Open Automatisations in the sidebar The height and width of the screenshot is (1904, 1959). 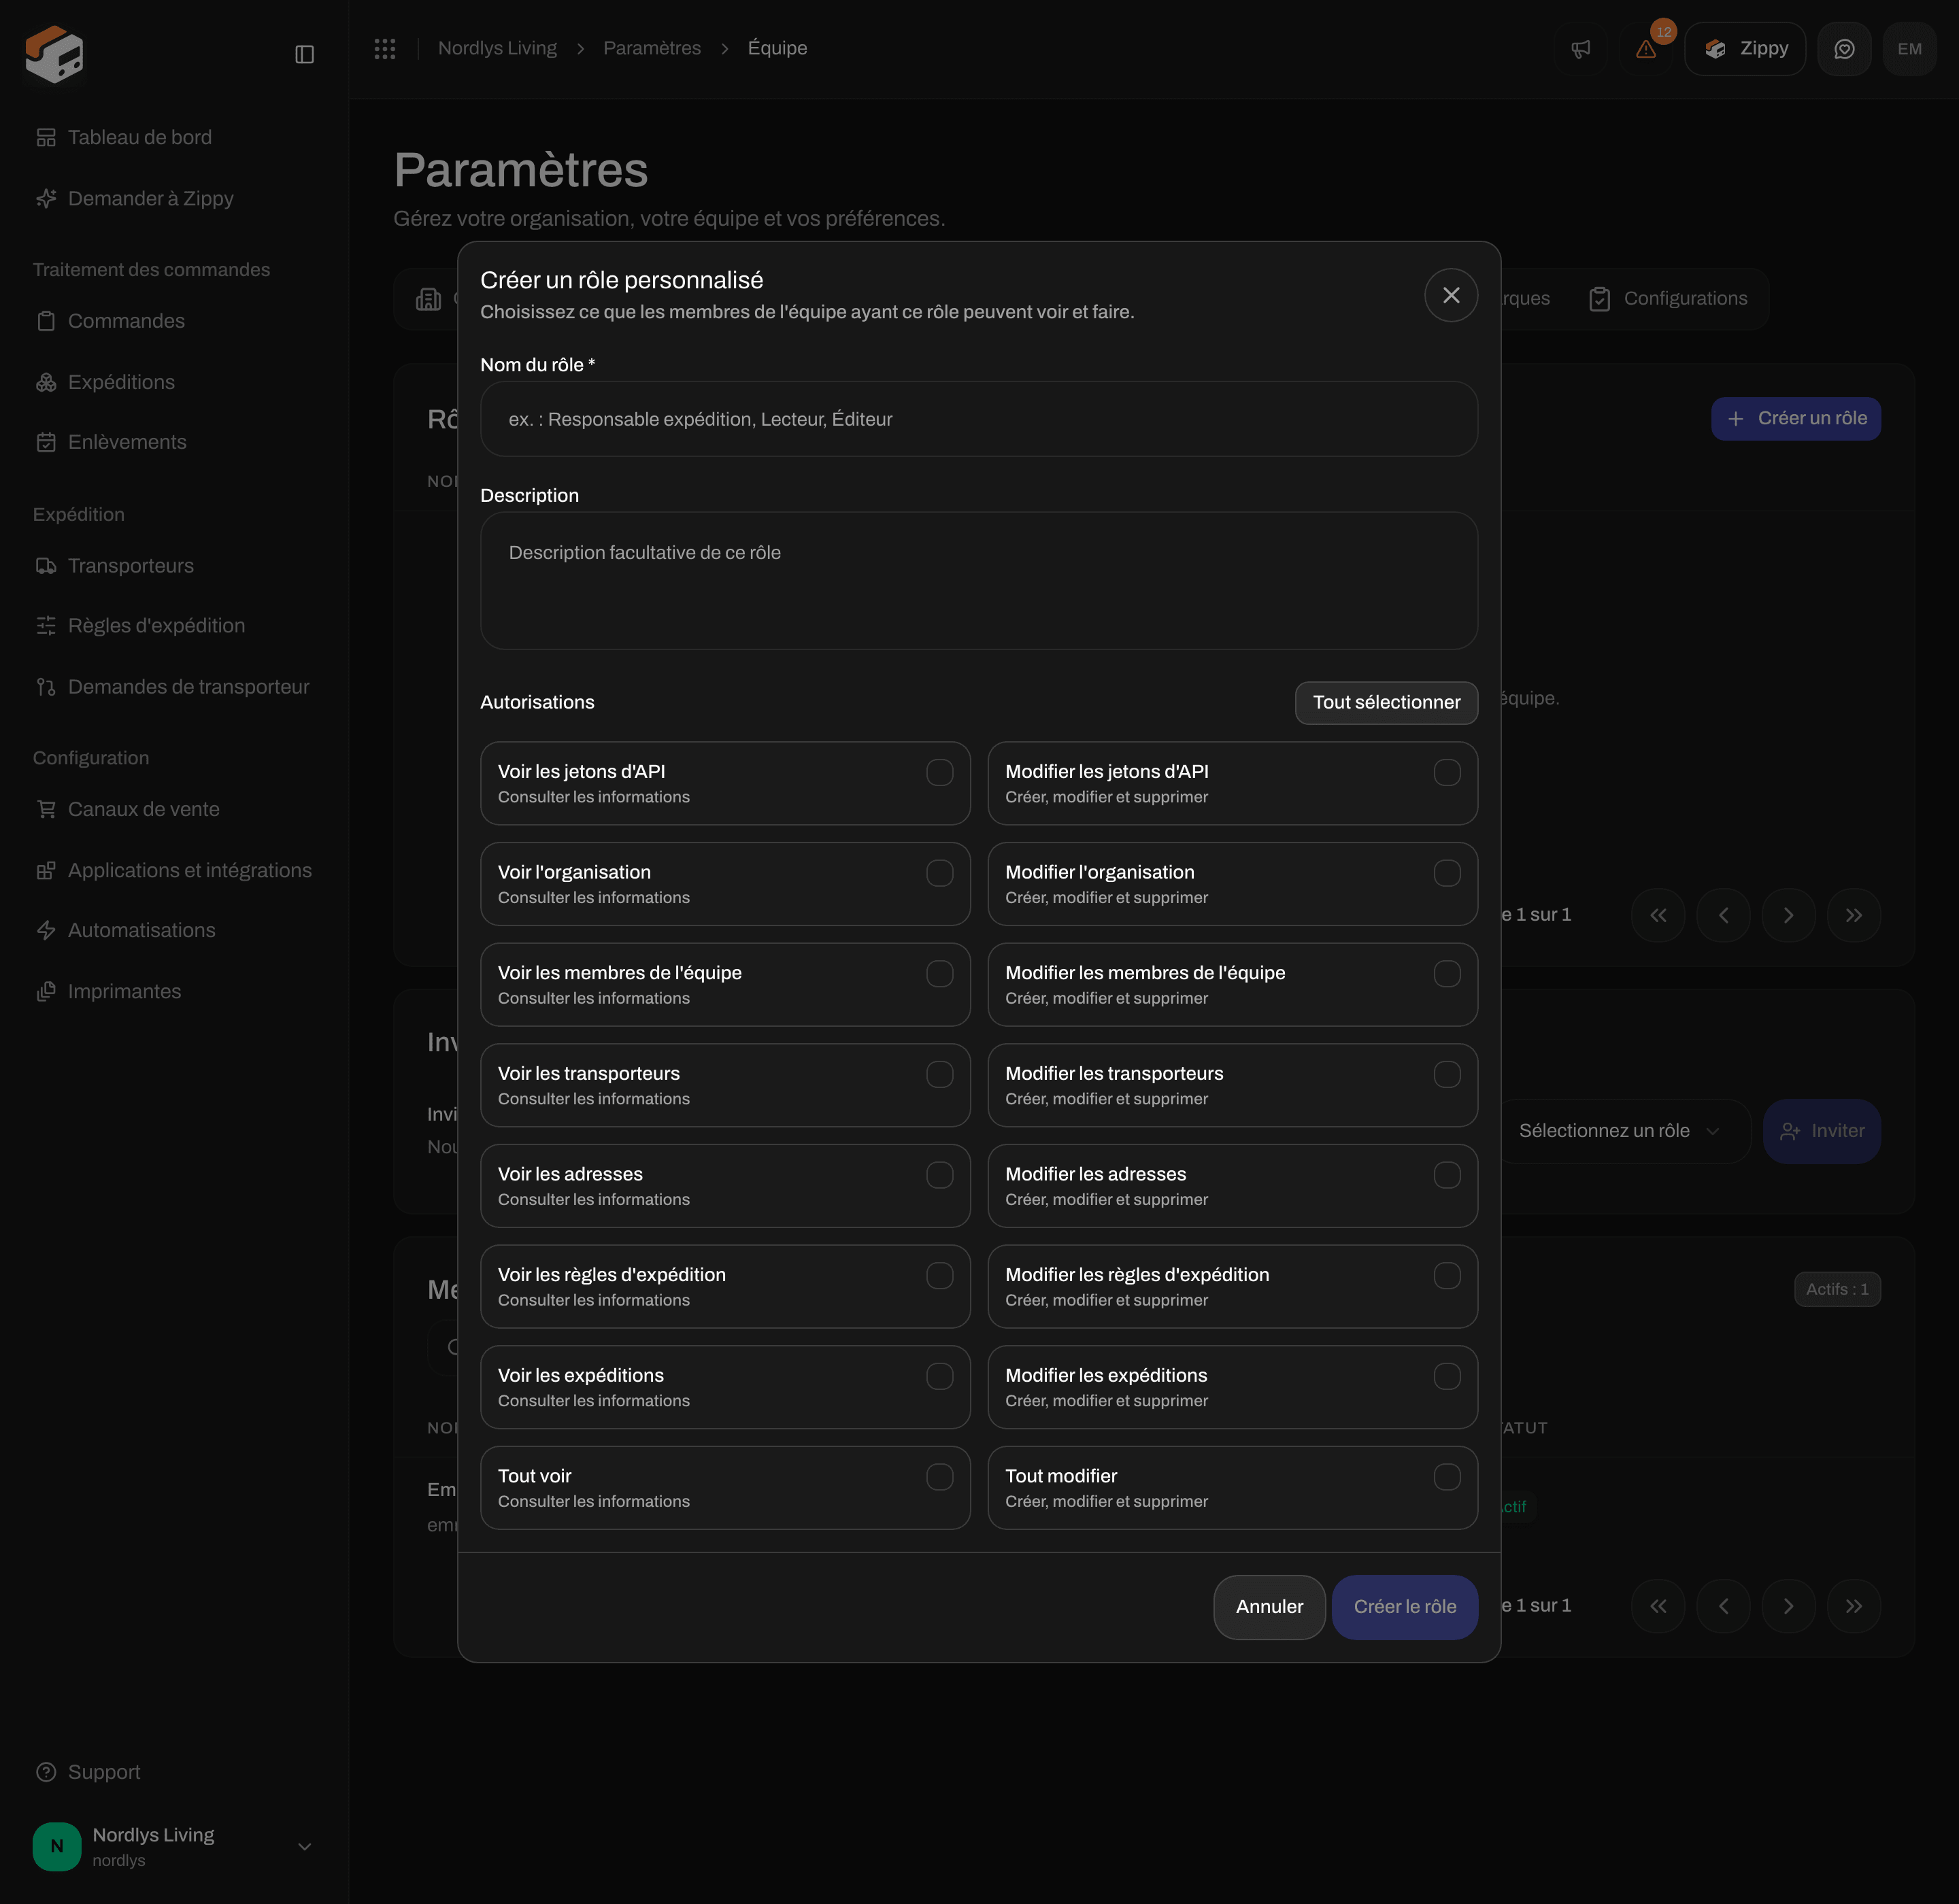pyautogui.click(x=125, y=930)
